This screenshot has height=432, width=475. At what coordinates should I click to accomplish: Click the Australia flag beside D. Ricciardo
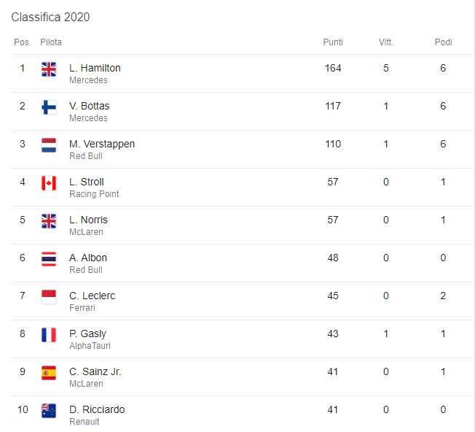click(49, 411)
